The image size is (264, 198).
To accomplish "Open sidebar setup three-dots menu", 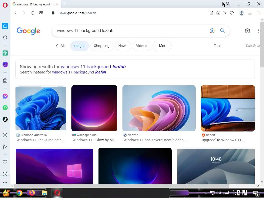I will click(5, 183).
